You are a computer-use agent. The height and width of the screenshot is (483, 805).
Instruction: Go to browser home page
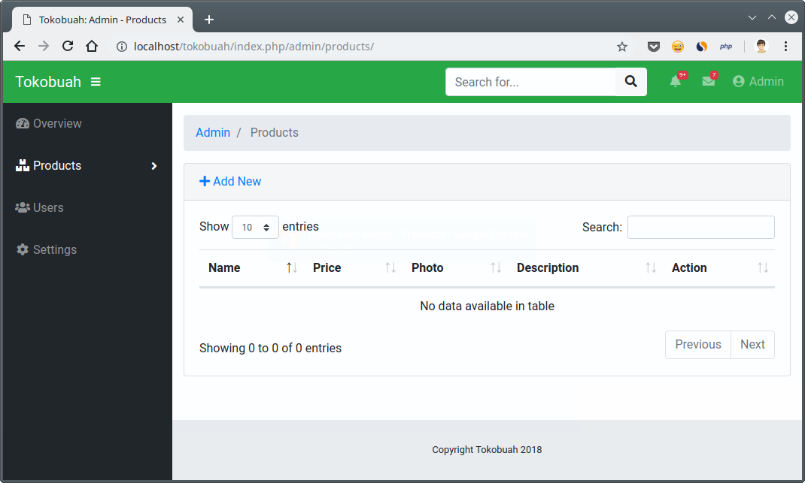[92, 47]
